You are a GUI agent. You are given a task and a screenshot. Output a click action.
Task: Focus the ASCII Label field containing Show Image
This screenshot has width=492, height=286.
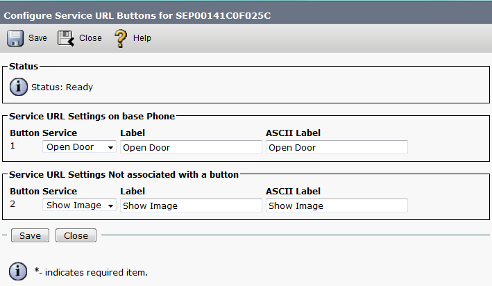coord(337,205)
